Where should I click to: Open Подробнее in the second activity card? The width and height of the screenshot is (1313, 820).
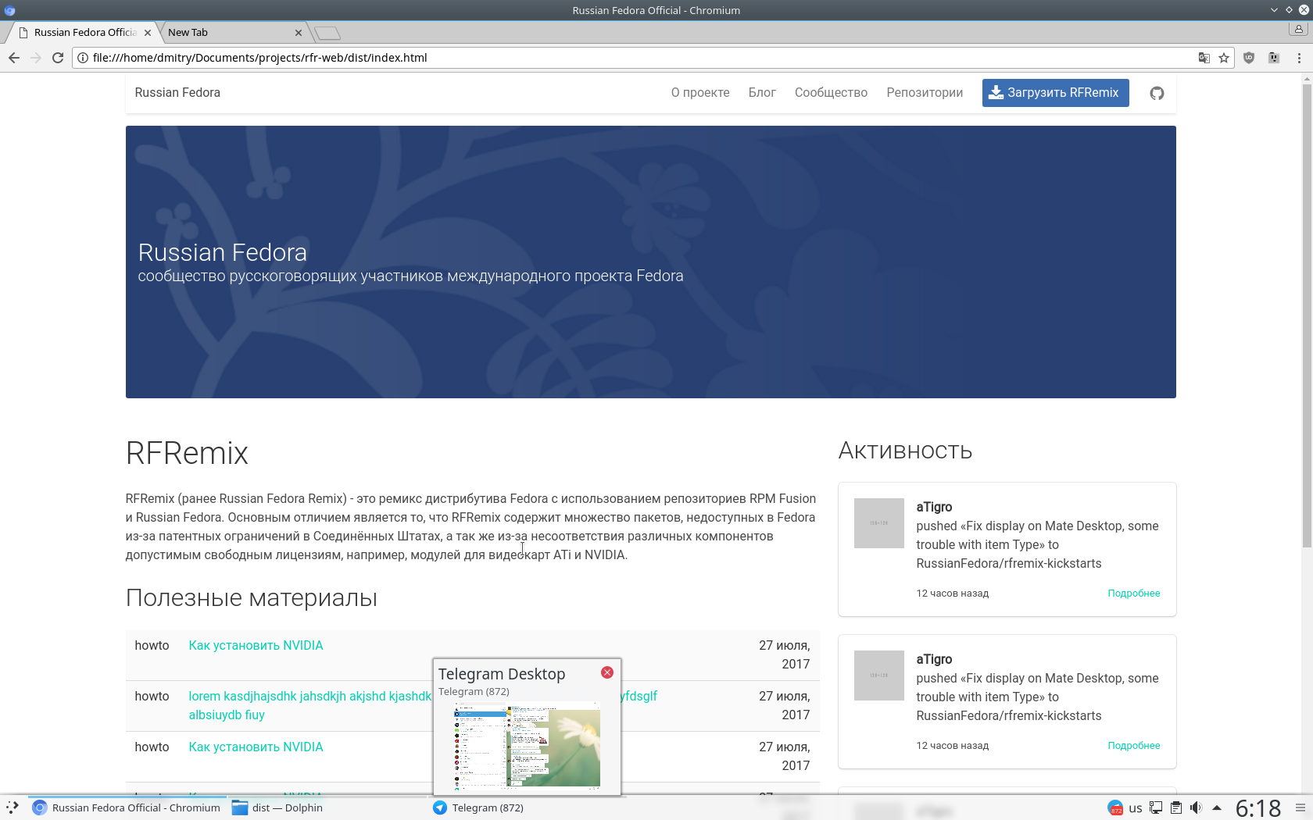point(1133,746)
